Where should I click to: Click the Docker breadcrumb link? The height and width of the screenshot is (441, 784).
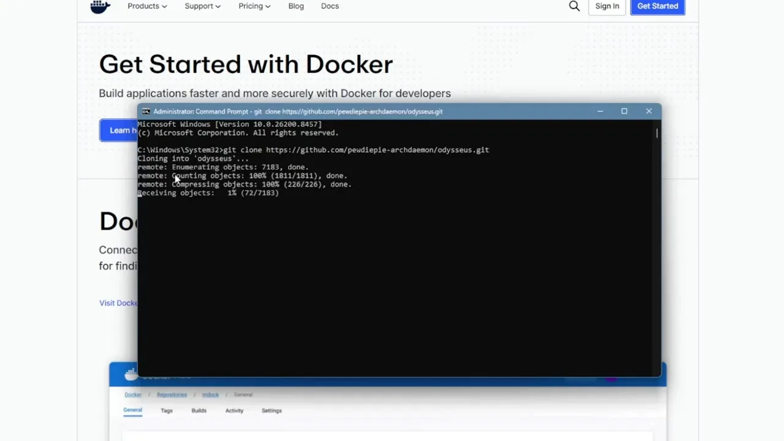[x=133, y=394]
